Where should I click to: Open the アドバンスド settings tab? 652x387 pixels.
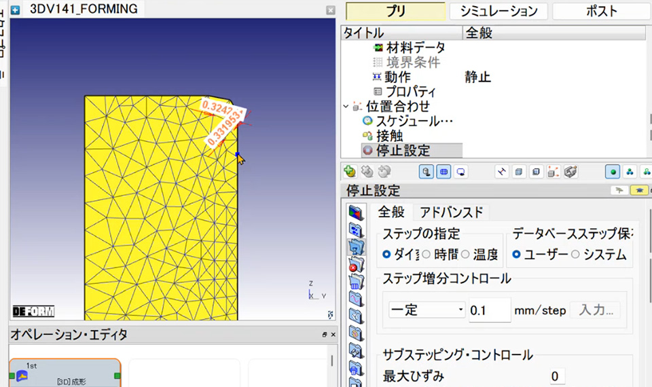coord(452,213)
